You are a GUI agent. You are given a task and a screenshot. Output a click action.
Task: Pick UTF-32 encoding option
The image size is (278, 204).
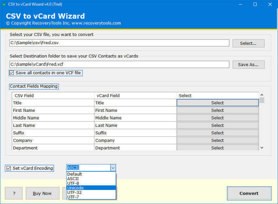click(91, 192)
